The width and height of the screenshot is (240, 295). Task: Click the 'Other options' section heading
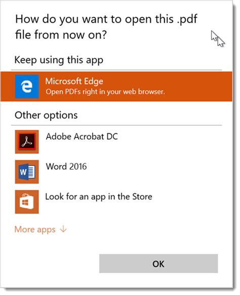pyautogui.click(x=46, y=115)
